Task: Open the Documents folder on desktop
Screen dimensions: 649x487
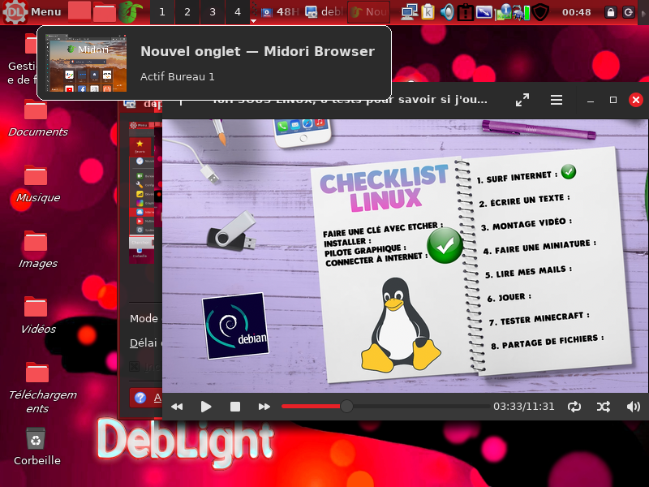Action: [x=37, y=110]
